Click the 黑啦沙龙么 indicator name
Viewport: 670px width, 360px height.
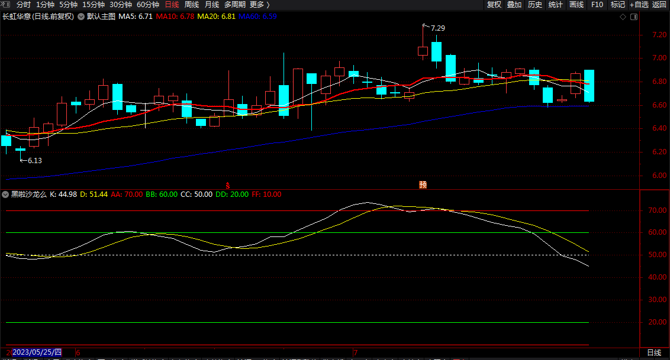(28, 194)
